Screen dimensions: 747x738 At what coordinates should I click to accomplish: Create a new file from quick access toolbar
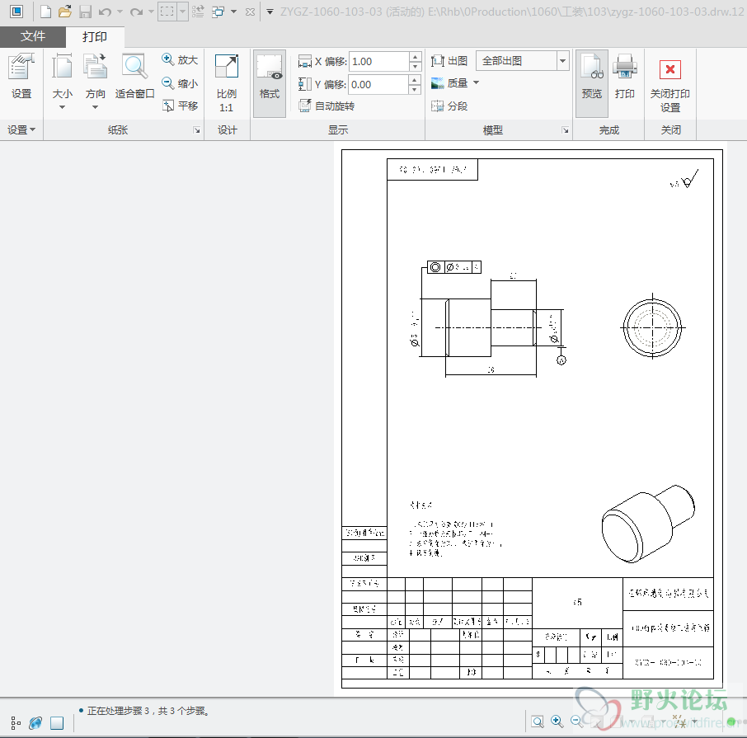[x=45, y=12]
